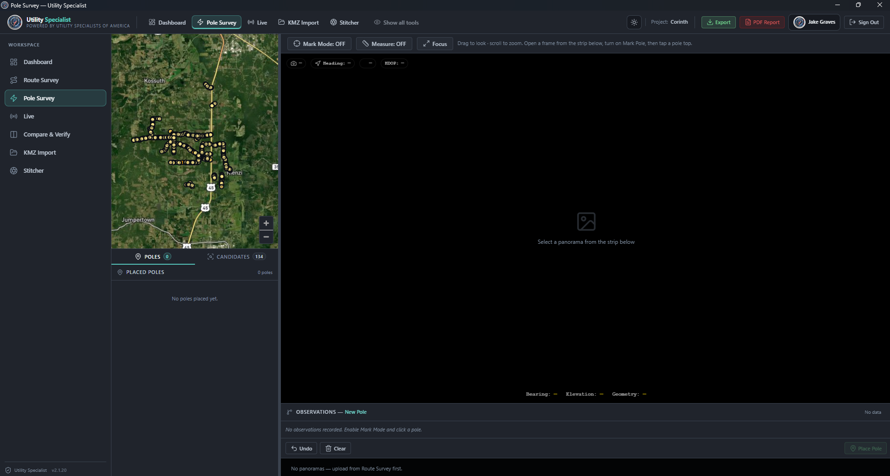
Task: Open the Jake Graves user profile
Action: (814, 22)
